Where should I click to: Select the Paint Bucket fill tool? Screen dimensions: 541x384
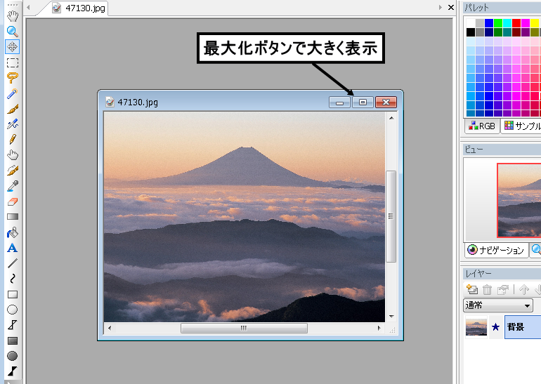coord(12,232)
